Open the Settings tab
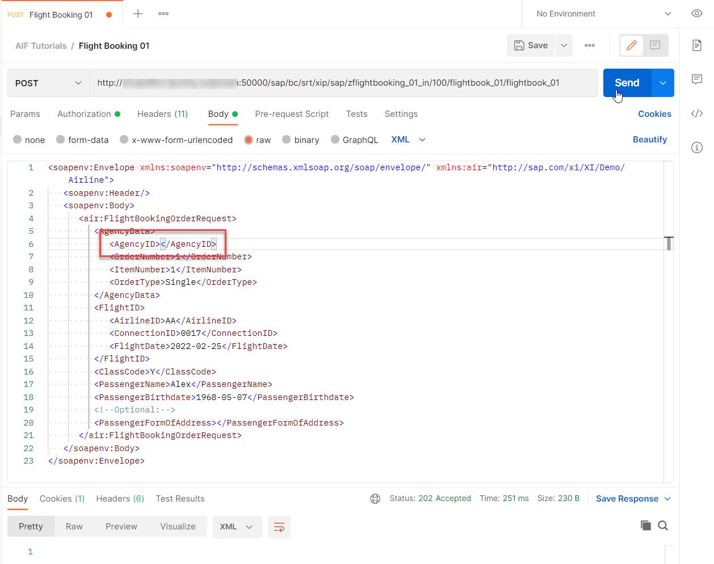This screenshot has width=714, height=564. pos(401,114)
